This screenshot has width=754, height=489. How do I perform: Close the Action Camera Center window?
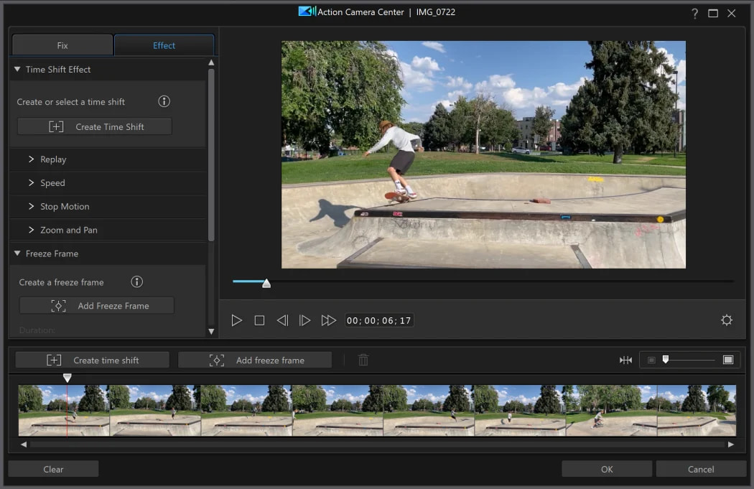732,14
